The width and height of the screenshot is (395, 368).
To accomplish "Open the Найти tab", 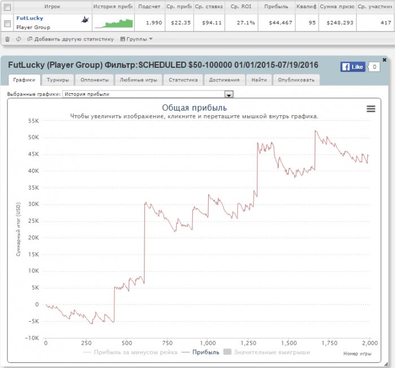I will tap(259, 80).
